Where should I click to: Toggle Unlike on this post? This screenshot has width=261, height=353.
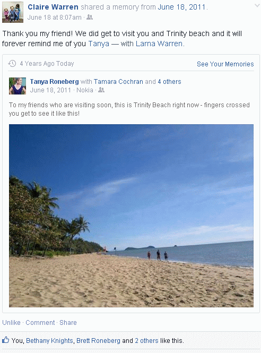coord(11,322)
